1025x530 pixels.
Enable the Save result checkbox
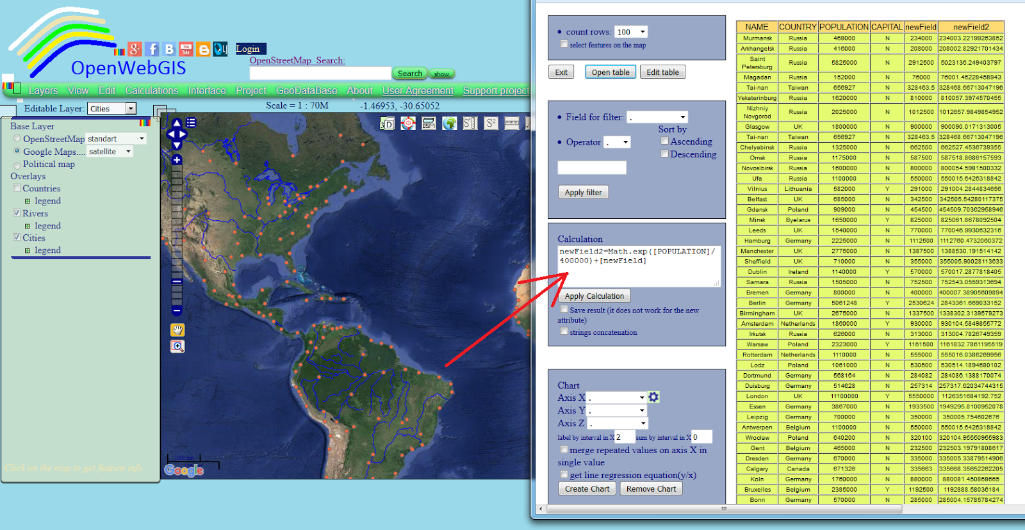pos(564,309)
